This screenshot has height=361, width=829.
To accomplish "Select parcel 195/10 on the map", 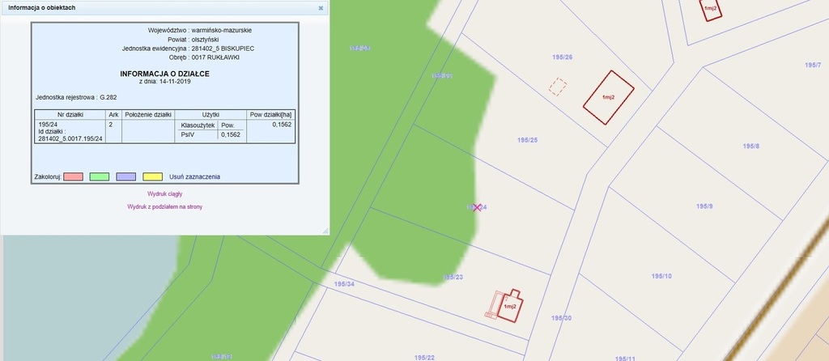I will pos(661,277).
